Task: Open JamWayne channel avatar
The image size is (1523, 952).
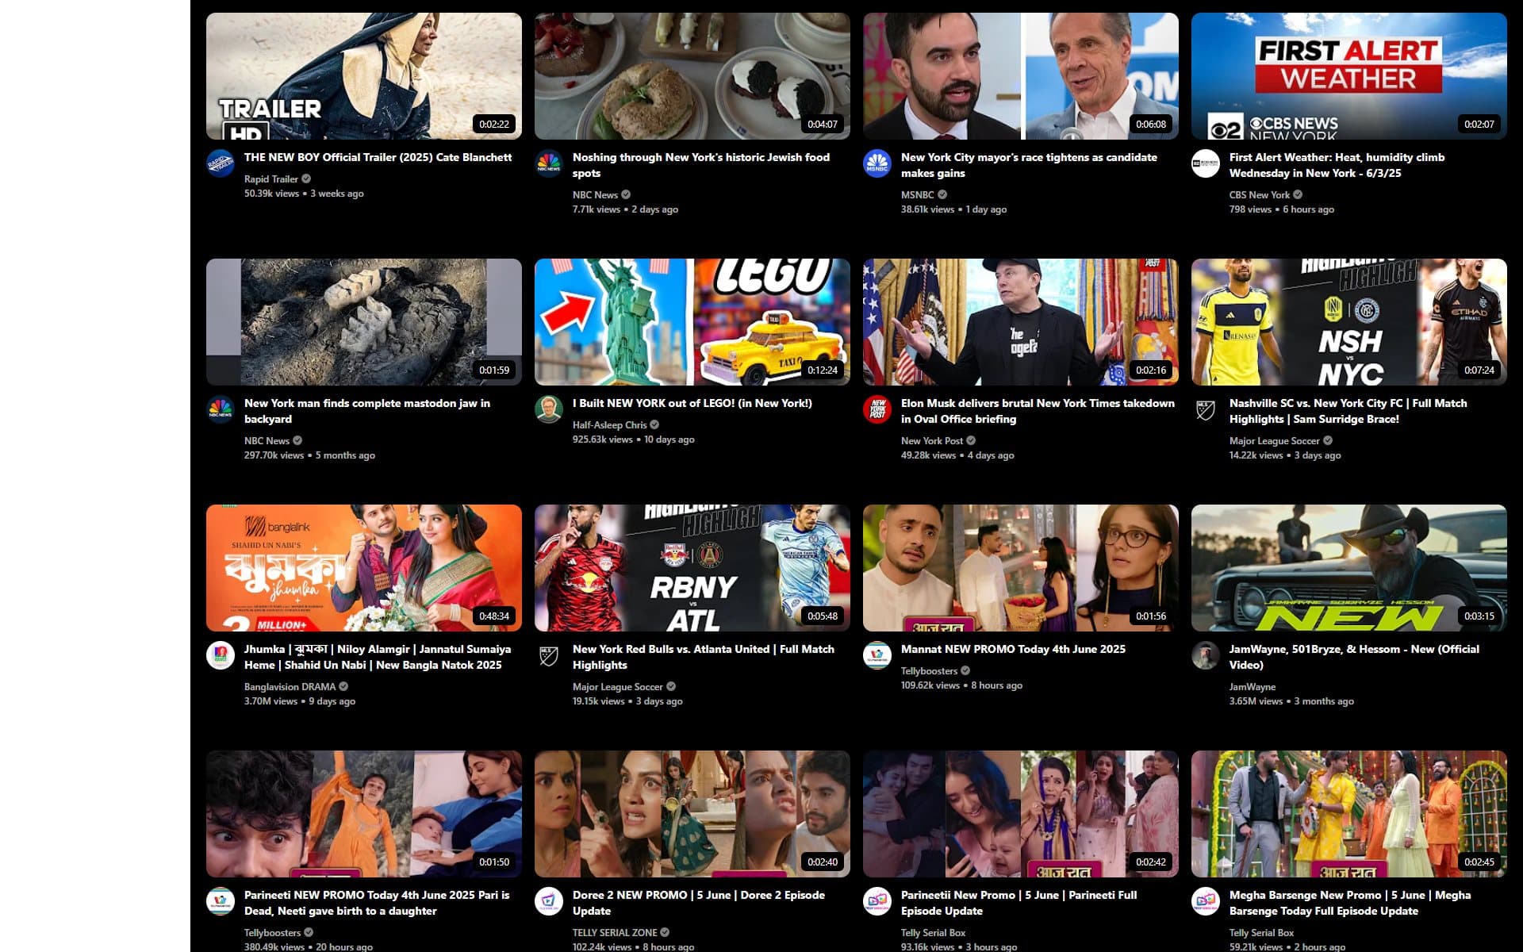Action: (1206, 655)
